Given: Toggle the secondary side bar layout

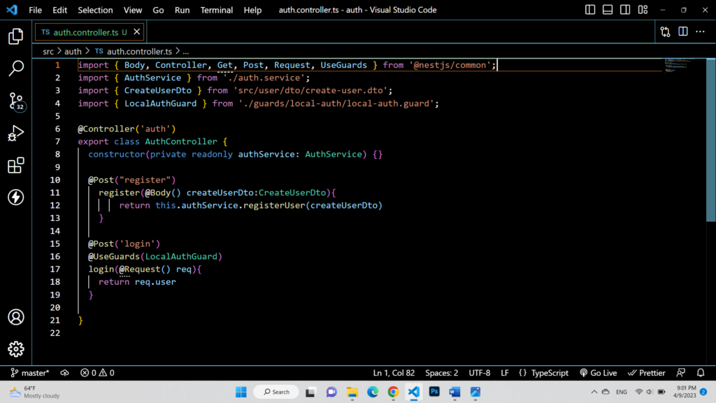Looking at the screenshot, I should coord(625,10).
